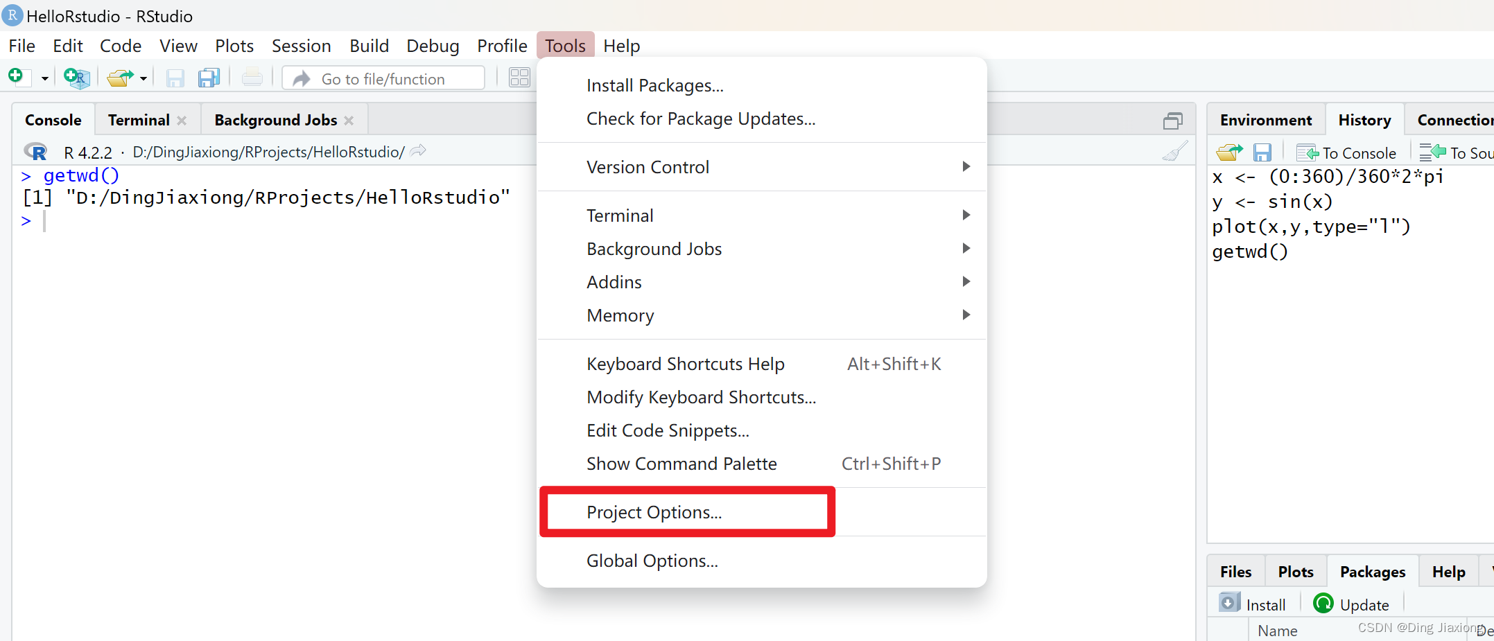Save history to file icon
Screen dimensions: 1494x641
1262,152
